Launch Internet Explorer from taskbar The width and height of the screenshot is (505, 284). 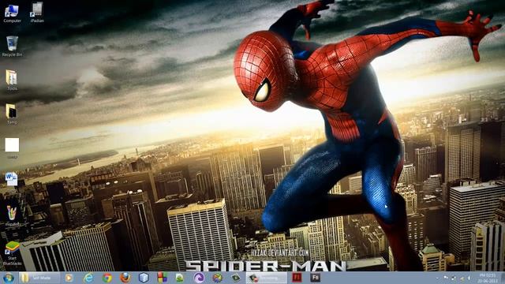click(x=88, y=278)
